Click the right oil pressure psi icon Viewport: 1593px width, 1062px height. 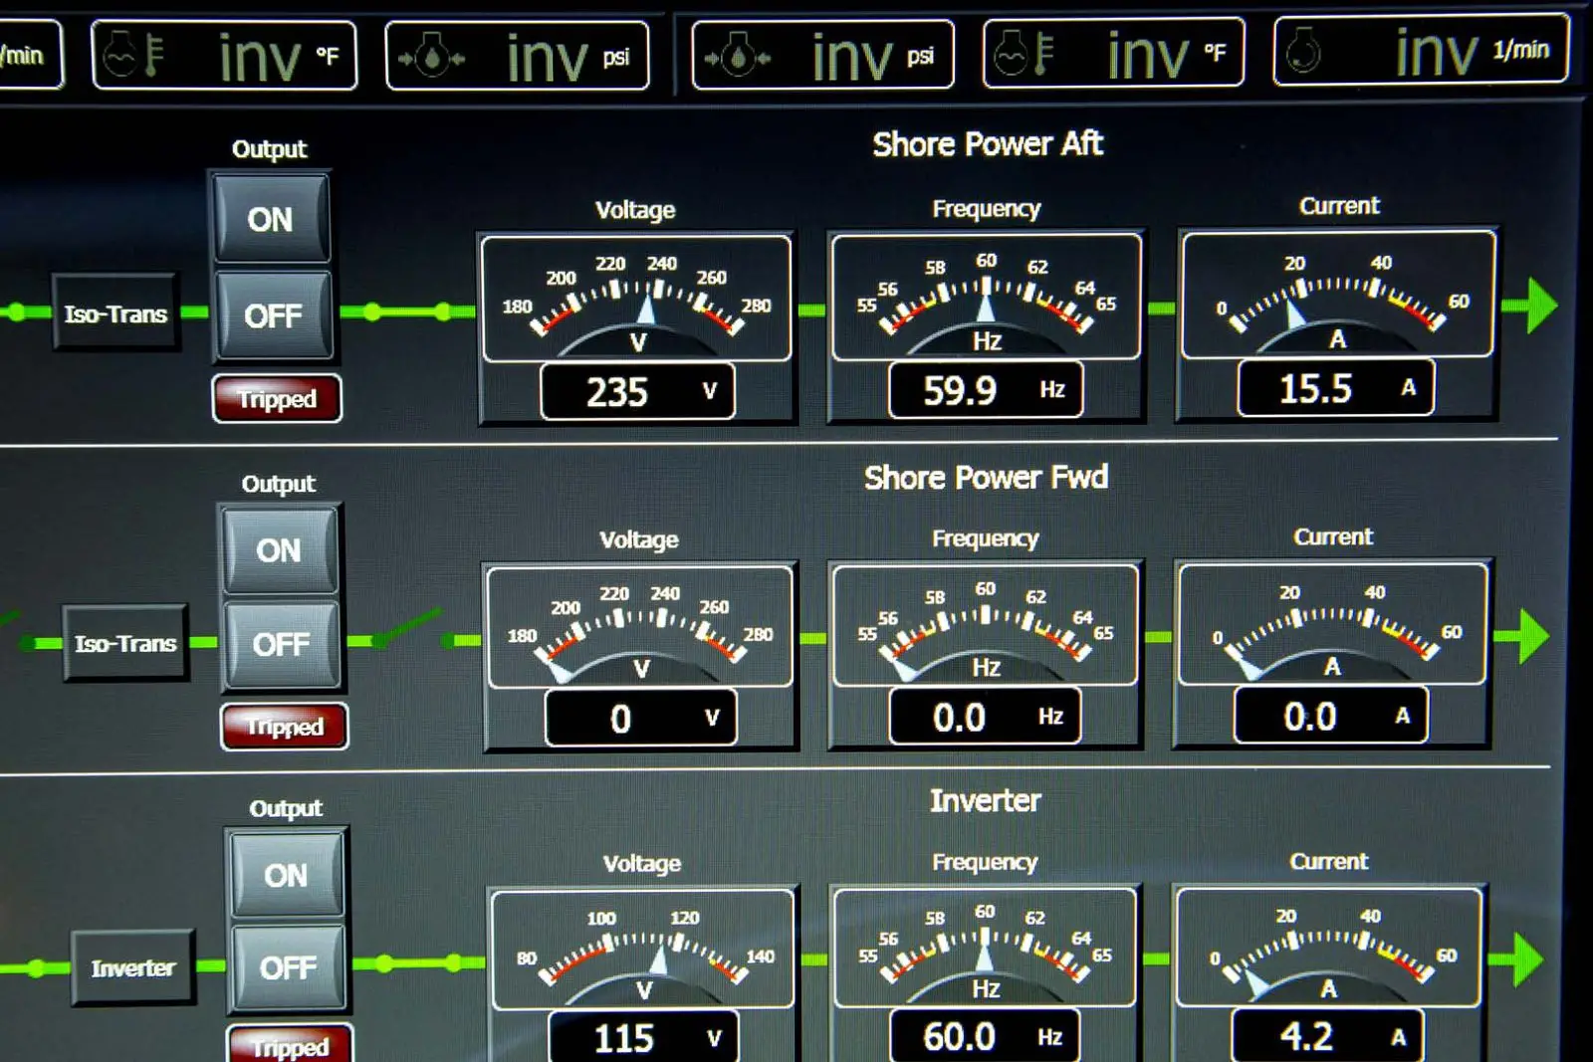tap(737, 57)
